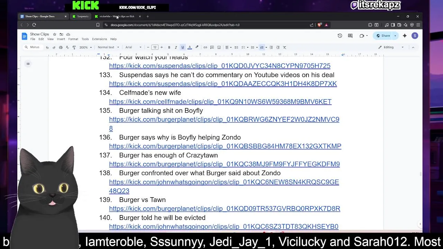Image resolution: width=443 pixels, height=249 pixels.
Task: Open the Insert menu
Action: coord(61,39)
